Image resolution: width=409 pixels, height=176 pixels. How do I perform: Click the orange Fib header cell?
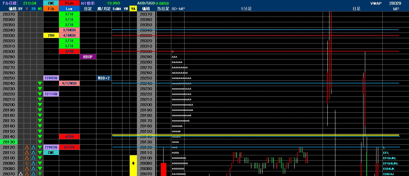51,9
